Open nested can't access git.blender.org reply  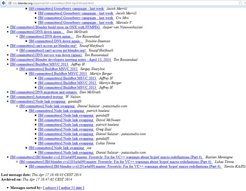coord(53,50)
